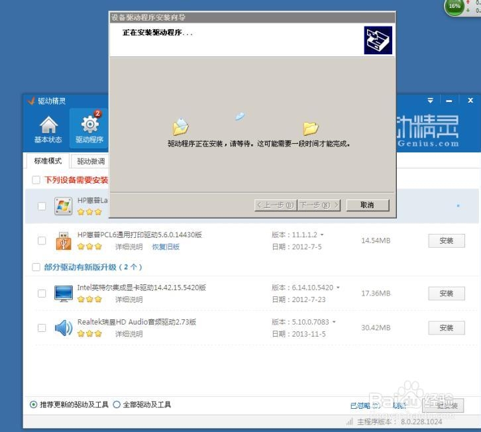Screen dimensions: 481x432
Task: Click the date text 2013-11-5
Action: click(x=309, y=334)
